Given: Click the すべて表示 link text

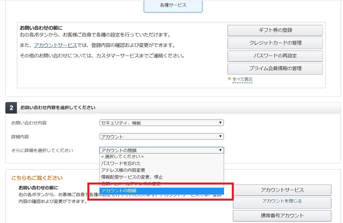Looking at the screenshot, I should coord(242,79).
